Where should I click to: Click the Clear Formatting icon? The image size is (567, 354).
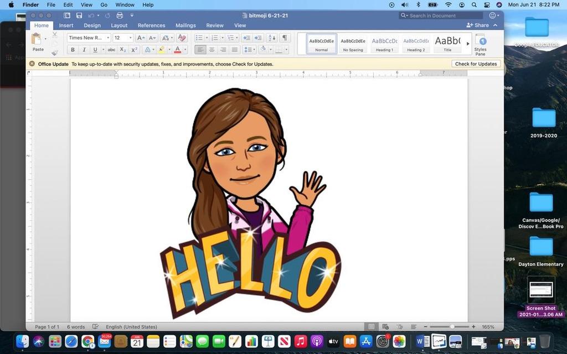click(x=182, y=38)
